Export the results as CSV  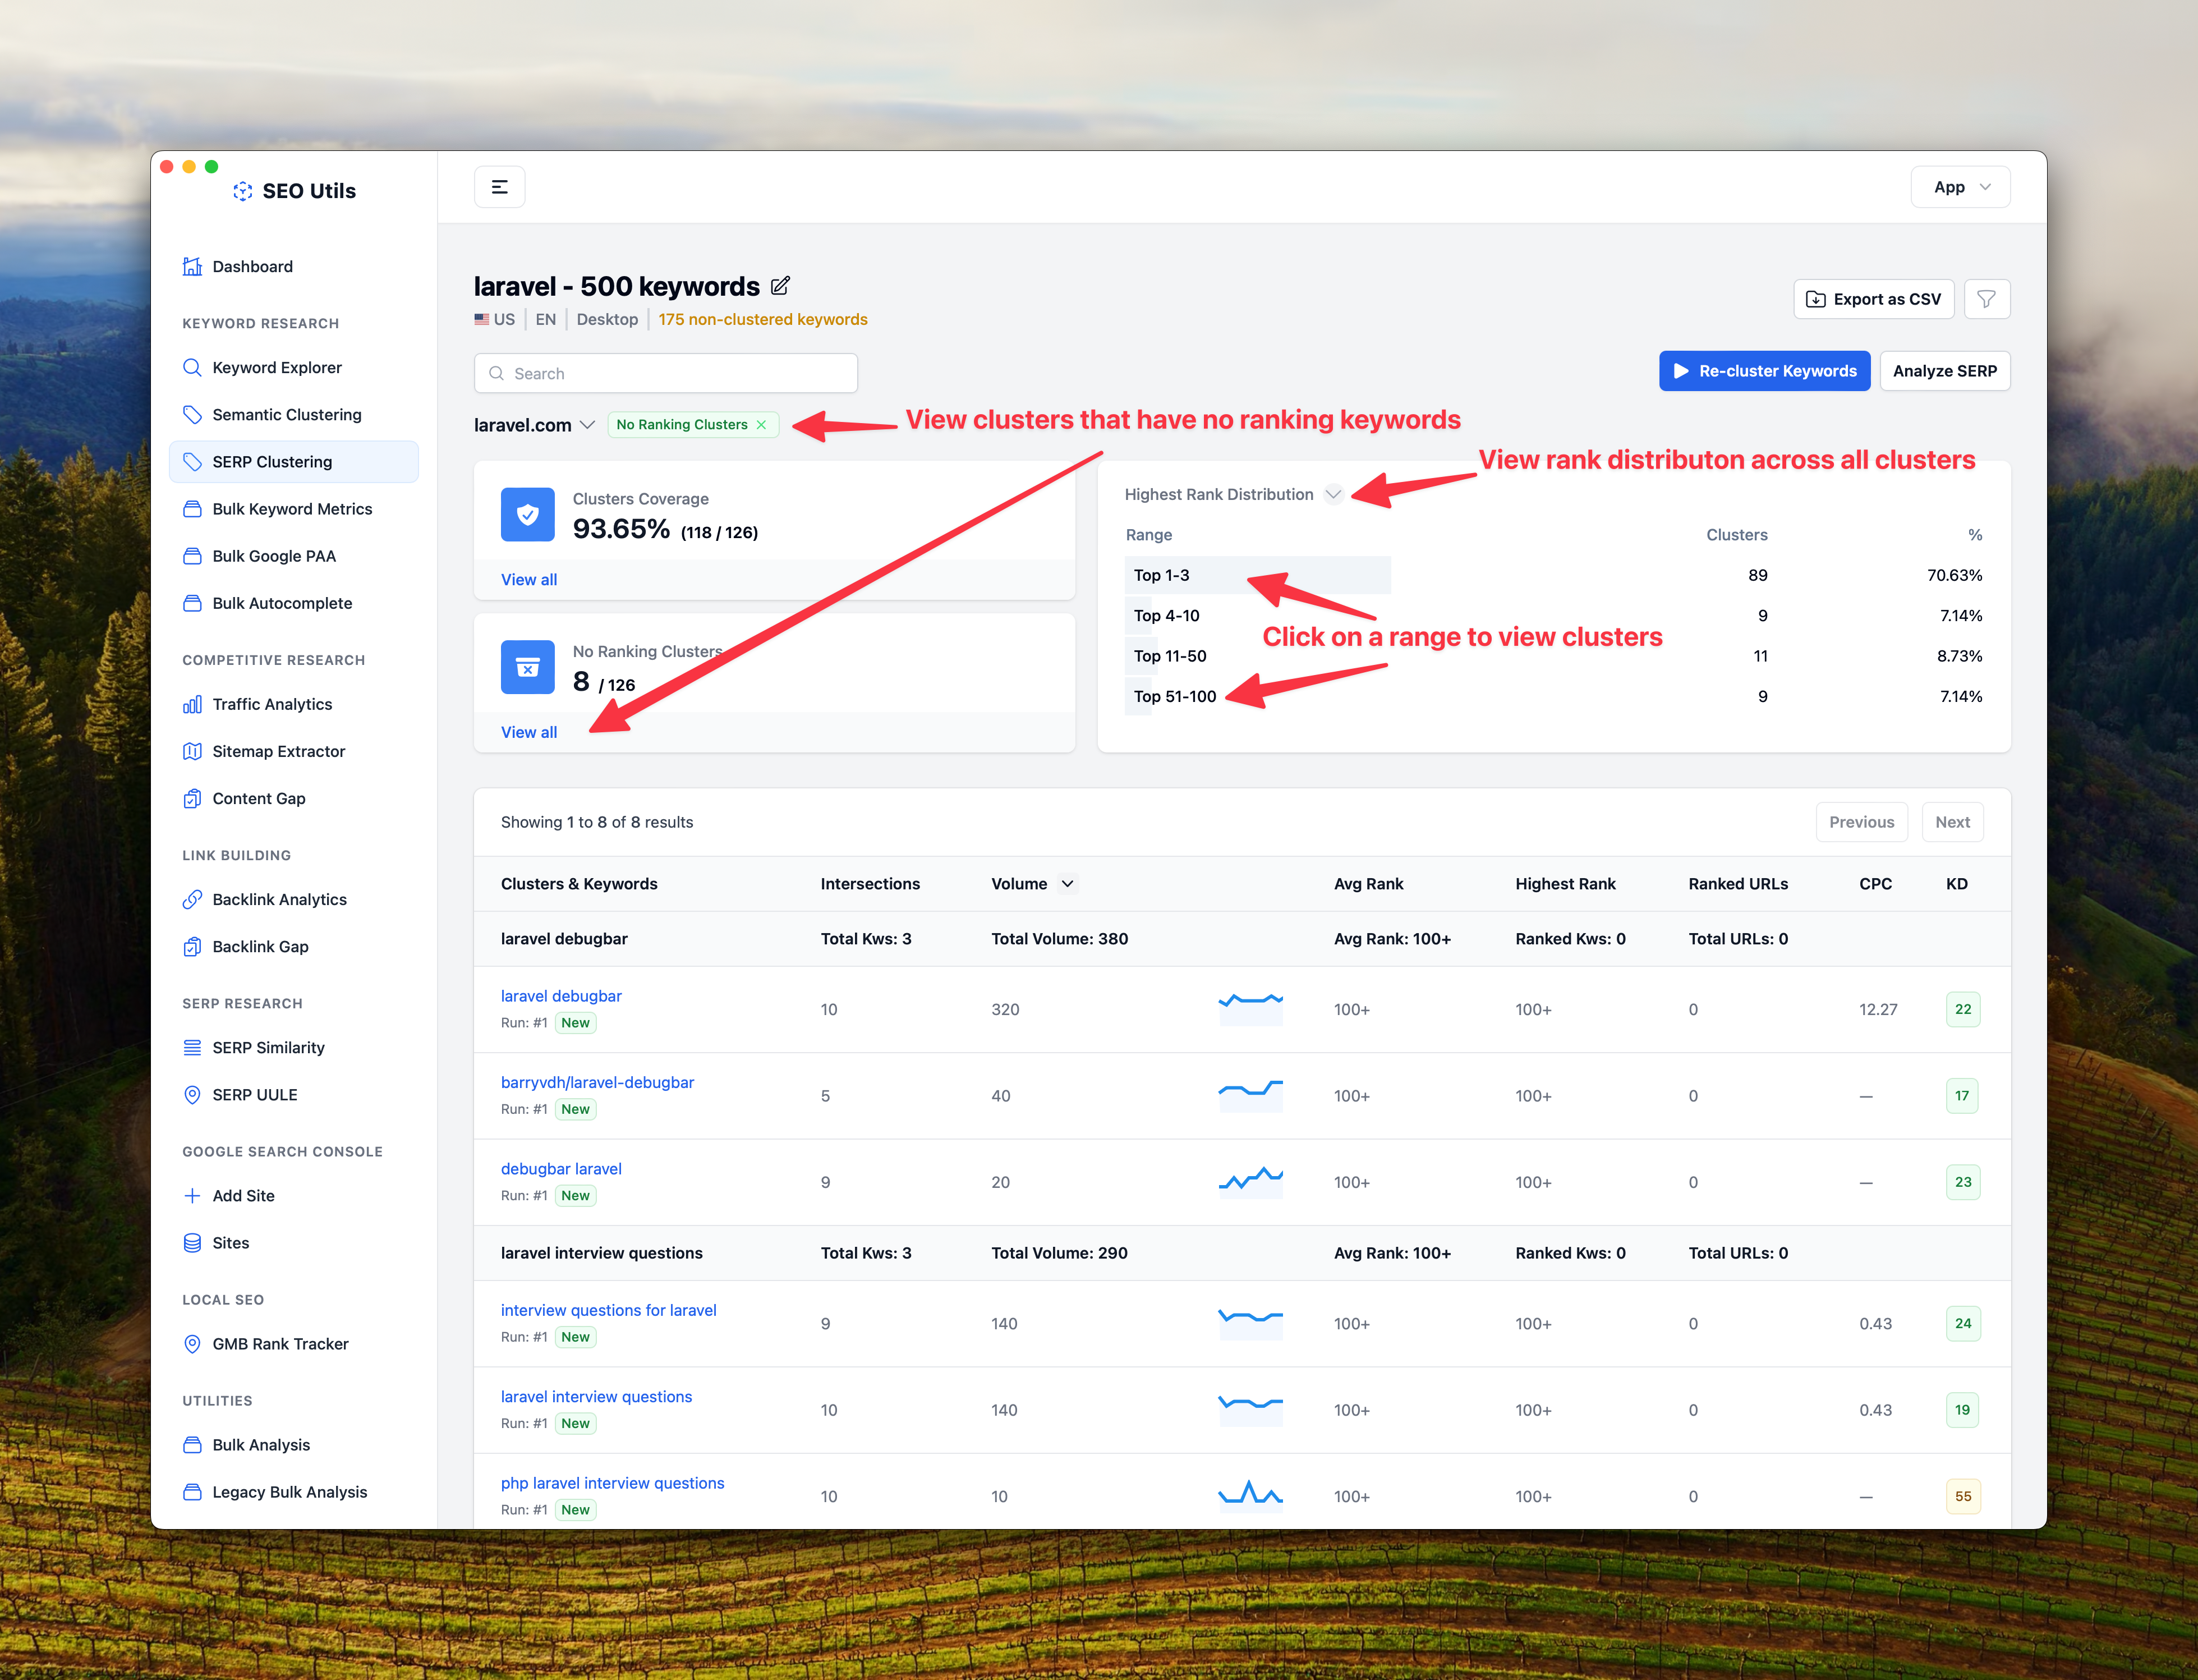tap(1873, 299)
